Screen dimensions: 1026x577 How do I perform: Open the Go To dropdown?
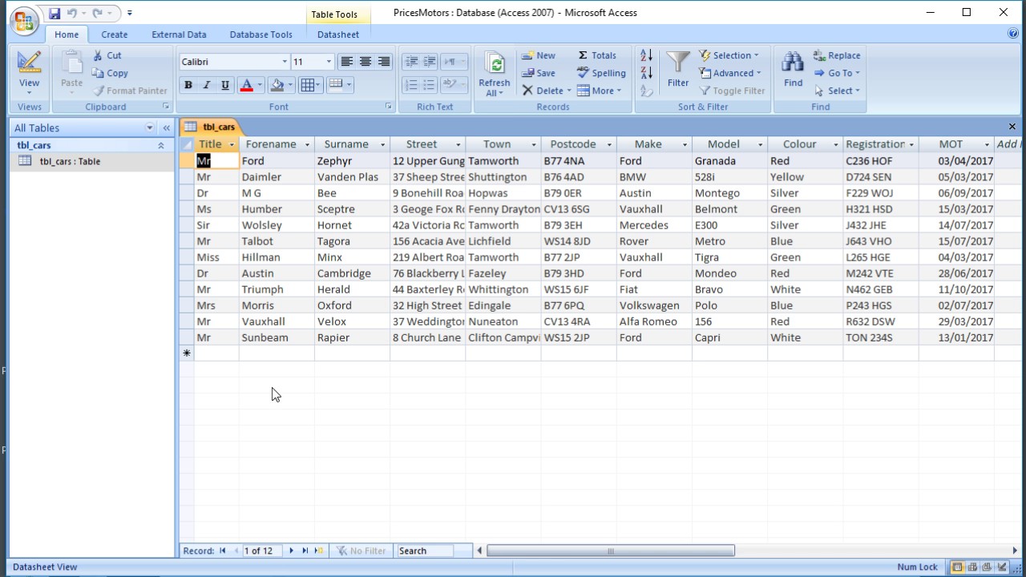(837, 73)
